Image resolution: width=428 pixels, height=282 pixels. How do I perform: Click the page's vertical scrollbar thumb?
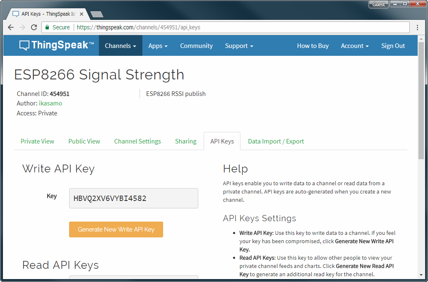pyautogui.click(x=421, y=100)
